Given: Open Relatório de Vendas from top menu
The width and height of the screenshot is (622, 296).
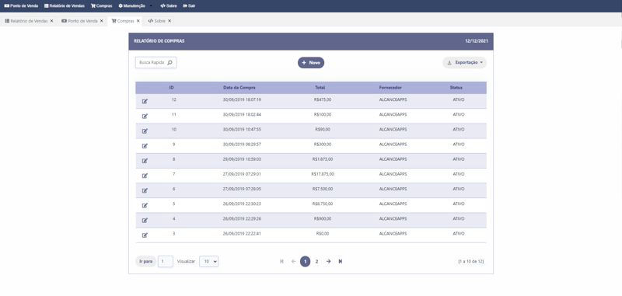Looking at the screenshot, I should (x=65, y=6).
